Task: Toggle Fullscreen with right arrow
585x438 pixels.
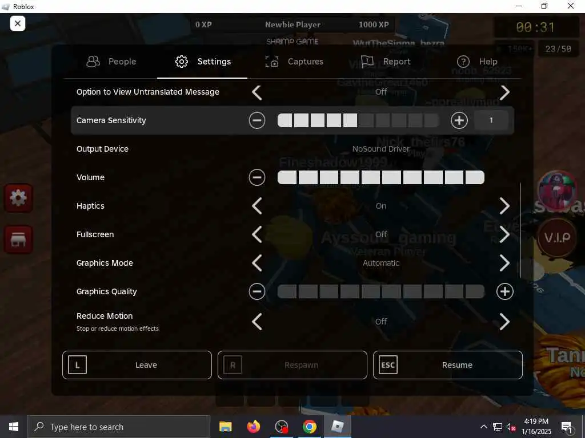Action: click(x=504, y=234)
